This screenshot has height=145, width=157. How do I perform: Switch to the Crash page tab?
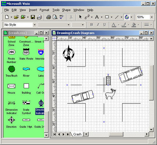(77, 134)
